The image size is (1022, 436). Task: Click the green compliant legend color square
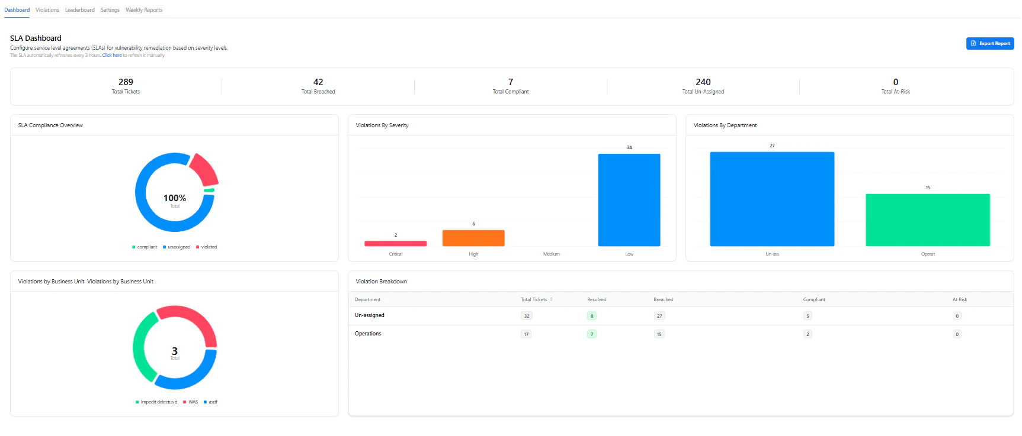pyautogui.click(x=133, y=247)
